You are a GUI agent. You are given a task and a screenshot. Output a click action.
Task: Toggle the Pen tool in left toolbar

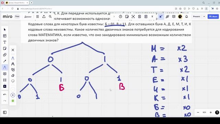click(x=5, y=68)
